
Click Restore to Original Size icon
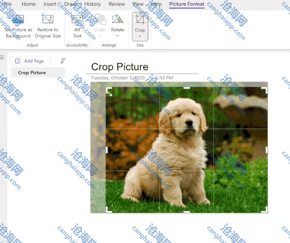coord(48,19)
